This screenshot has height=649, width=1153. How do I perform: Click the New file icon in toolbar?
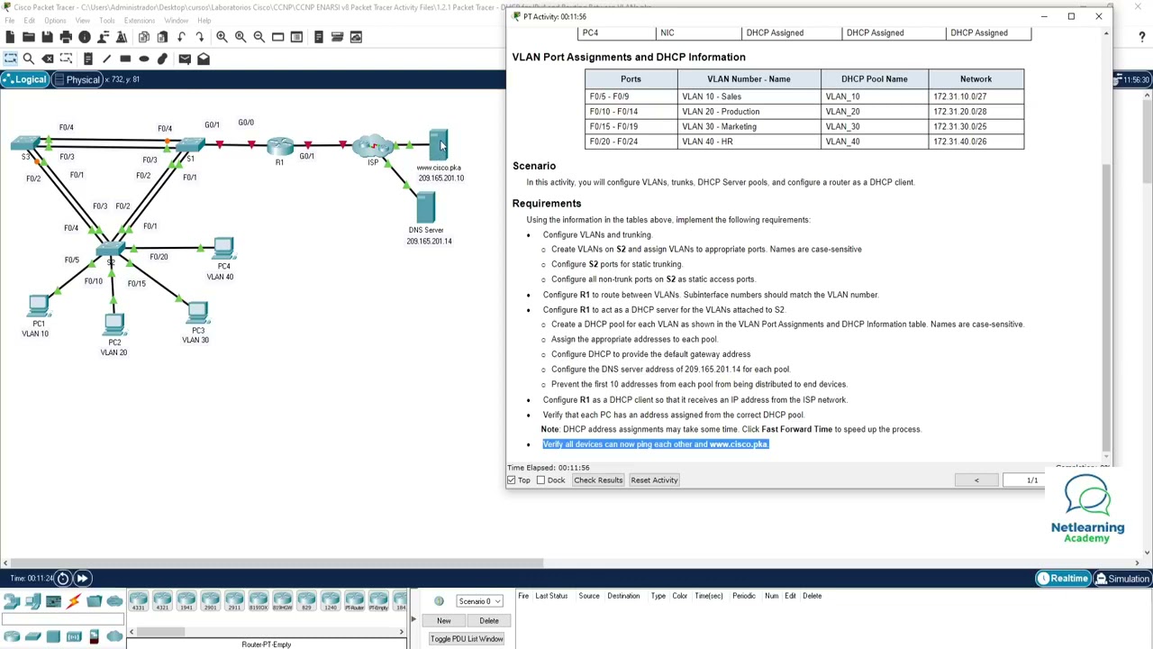click(x=10, y=37)
